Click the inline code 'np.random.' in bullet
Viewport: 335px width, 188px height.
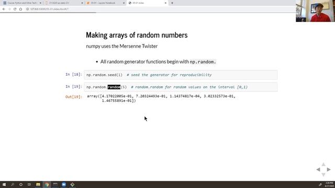203,62
